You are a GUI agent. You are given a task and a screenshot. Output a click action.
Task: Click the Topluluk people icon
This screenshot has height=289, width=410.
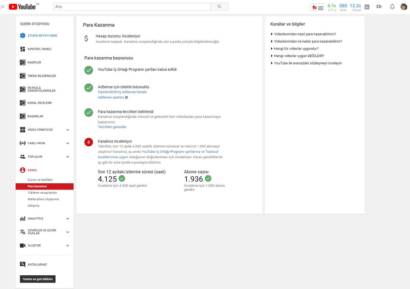tap(23, 157)
